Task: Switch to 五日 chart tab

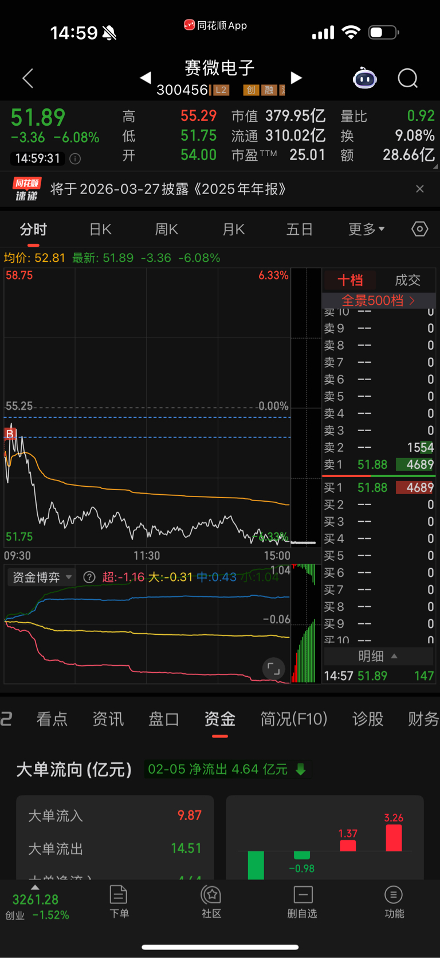Action: coord(300,230)
